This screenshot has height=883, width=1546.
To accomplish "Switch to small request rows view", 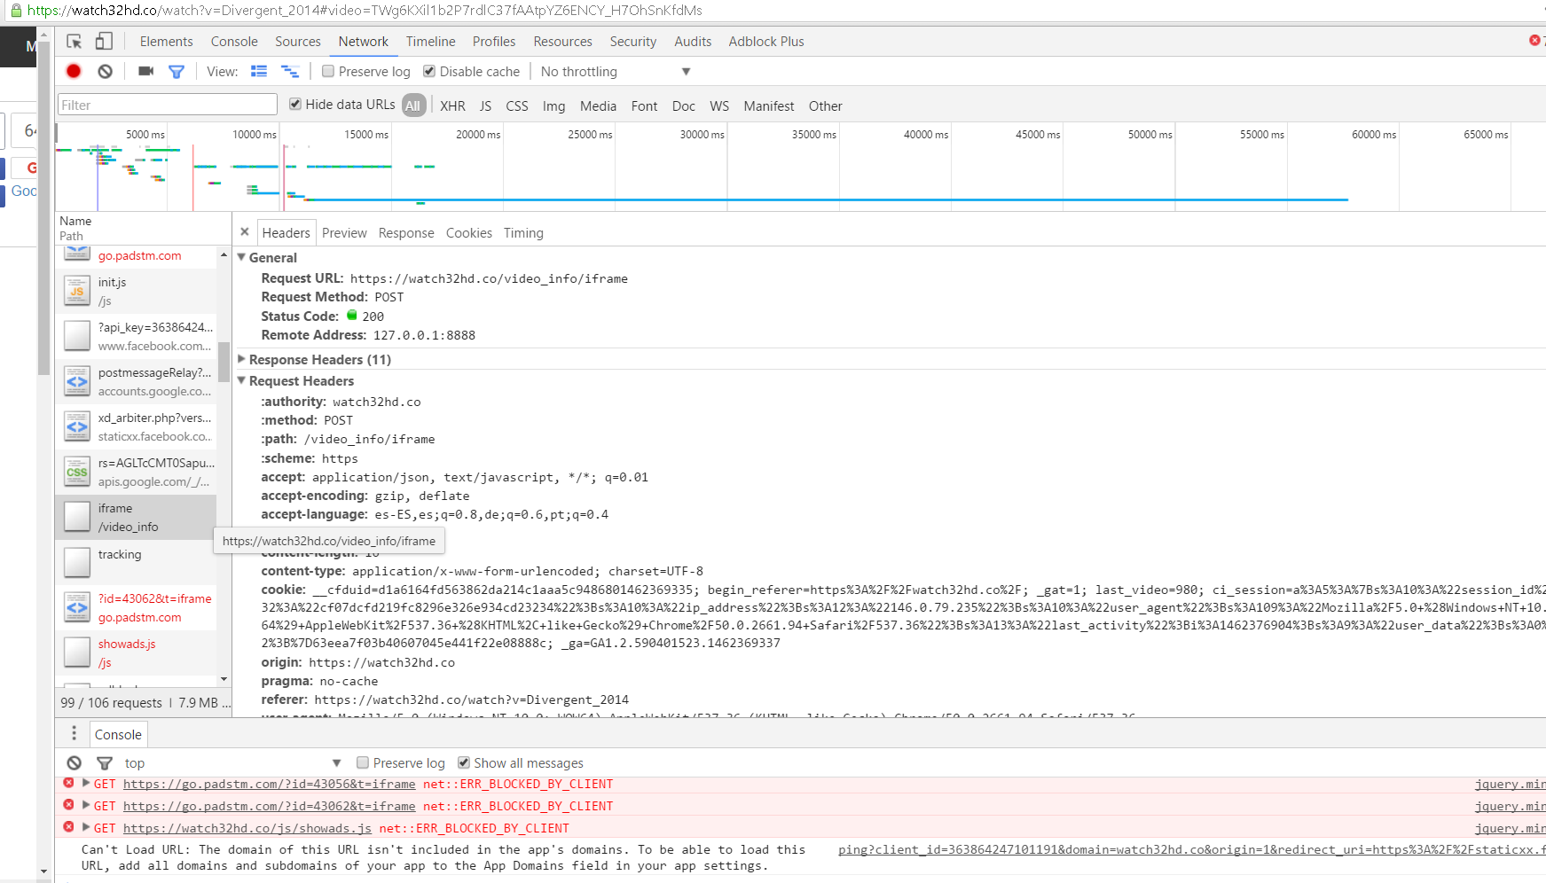I will tap(290, 72).
